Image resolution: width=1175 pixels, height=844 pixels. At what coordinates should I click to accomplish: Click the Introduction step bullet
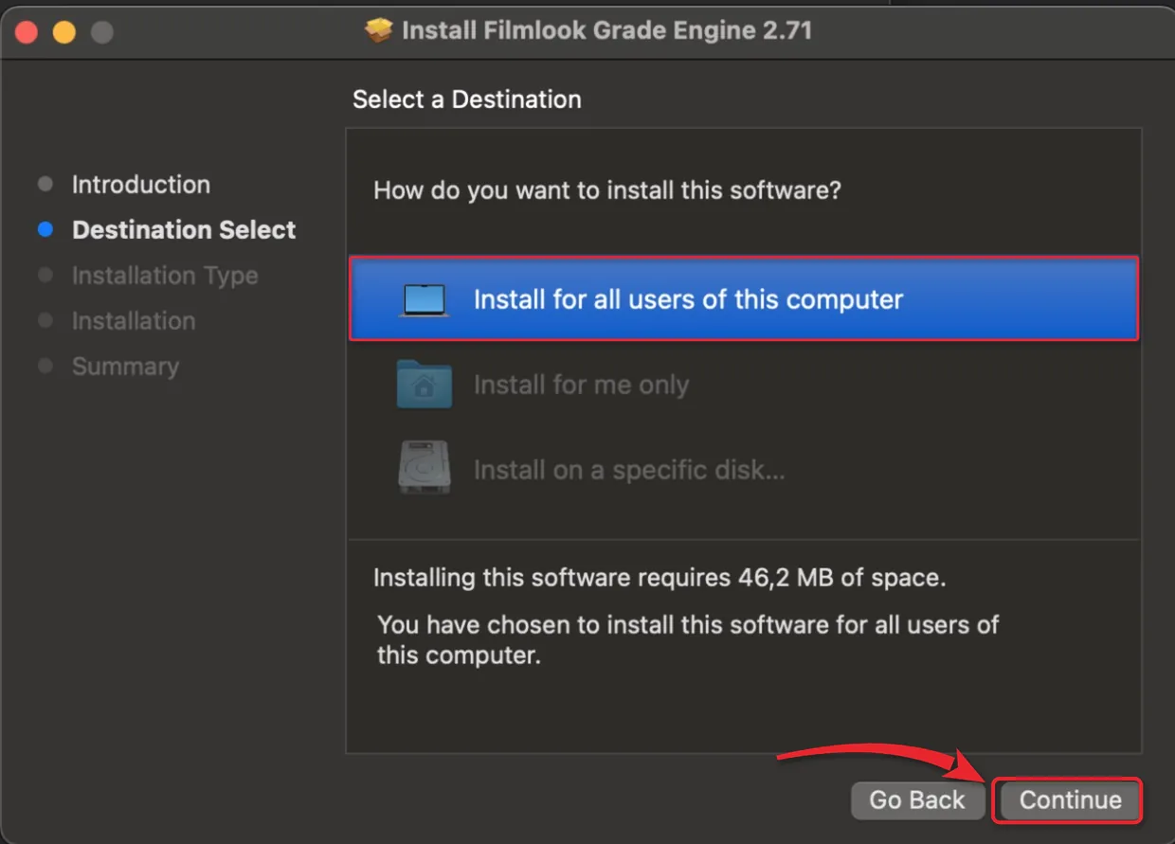pyautogui.click(x=45, y=185)
